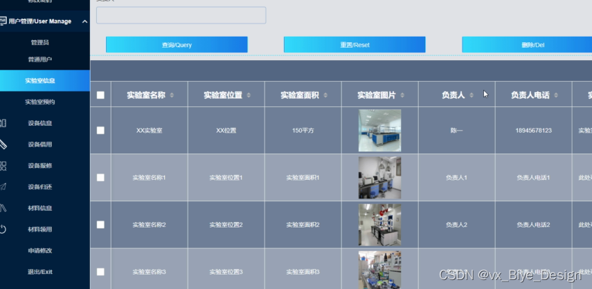The image size is (592, 289).
Task: Click icon beside 材料信息
Action: (3, 208)
